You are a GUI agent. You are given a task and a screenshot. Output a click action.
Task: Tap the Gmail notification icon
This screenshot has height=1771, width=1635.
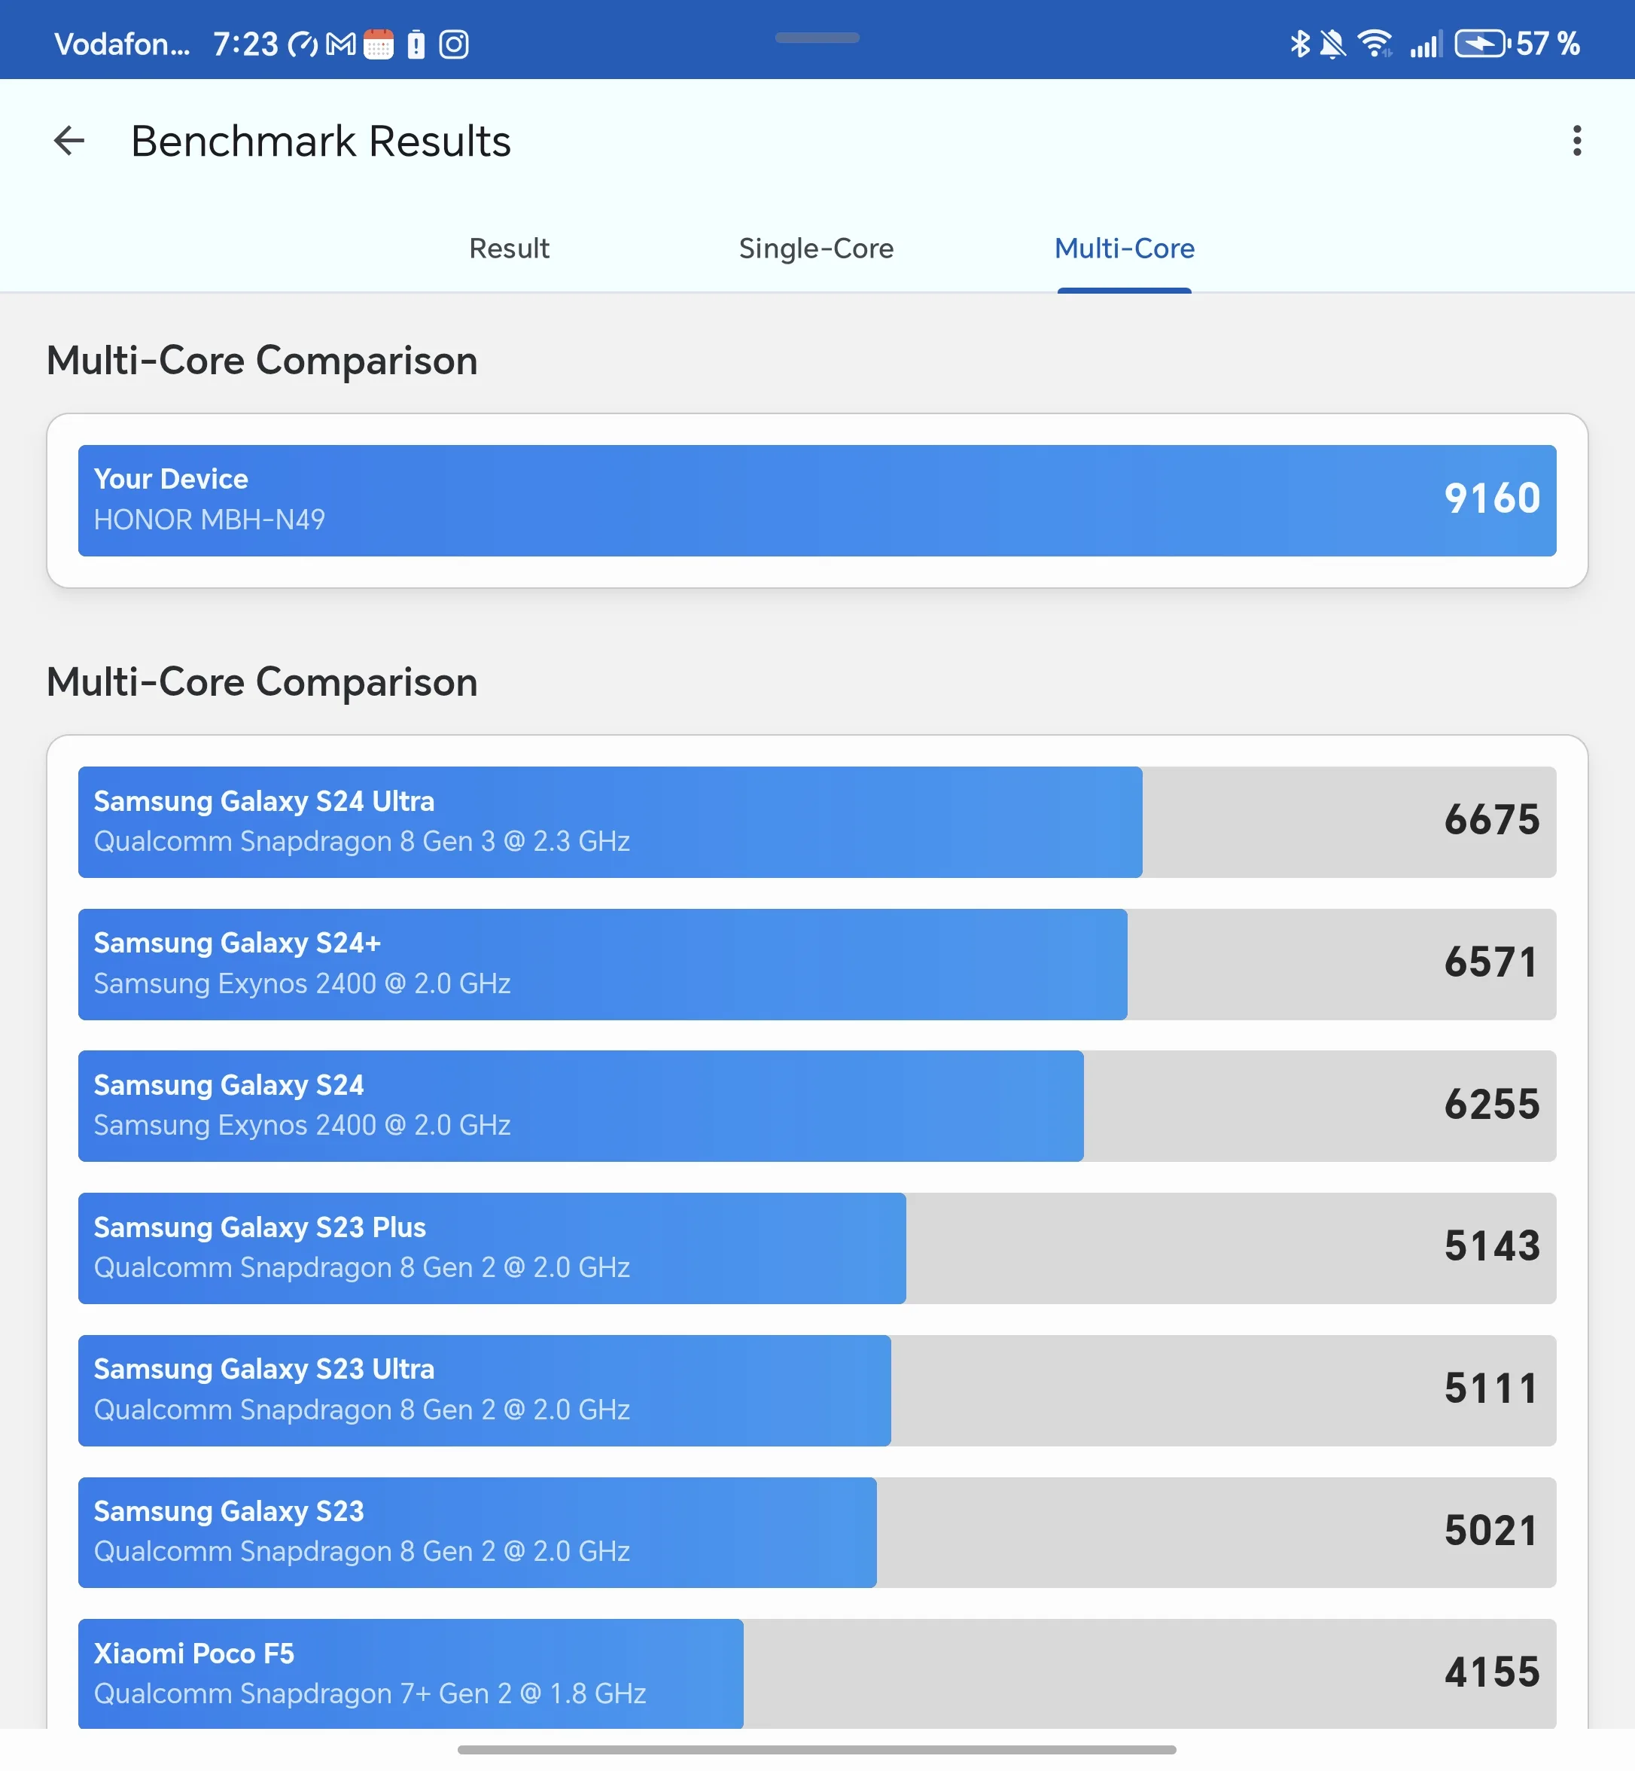[340, 44]
